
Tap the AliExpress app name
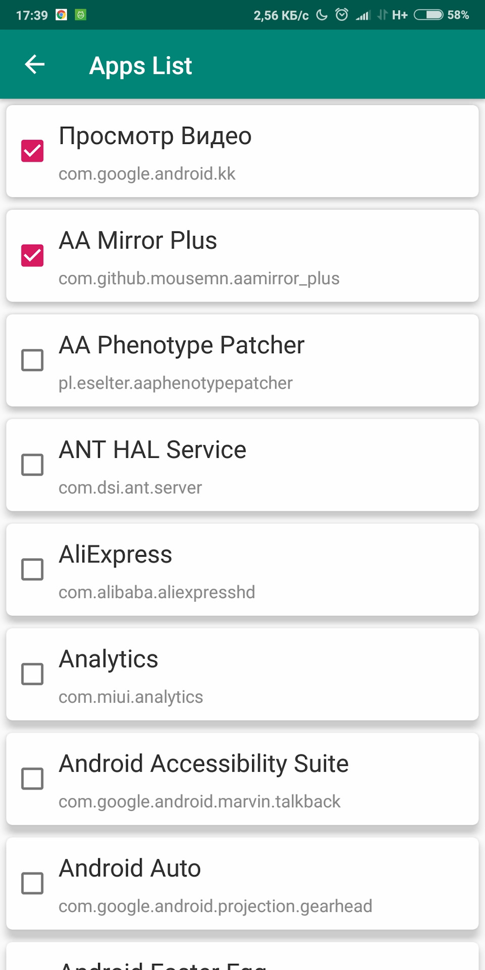116,555
